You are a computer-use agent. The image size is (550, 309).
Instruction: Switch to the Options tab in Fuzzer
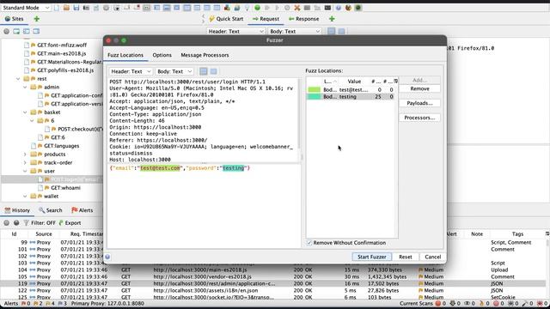pyautogui.click(x=162, y=55)
